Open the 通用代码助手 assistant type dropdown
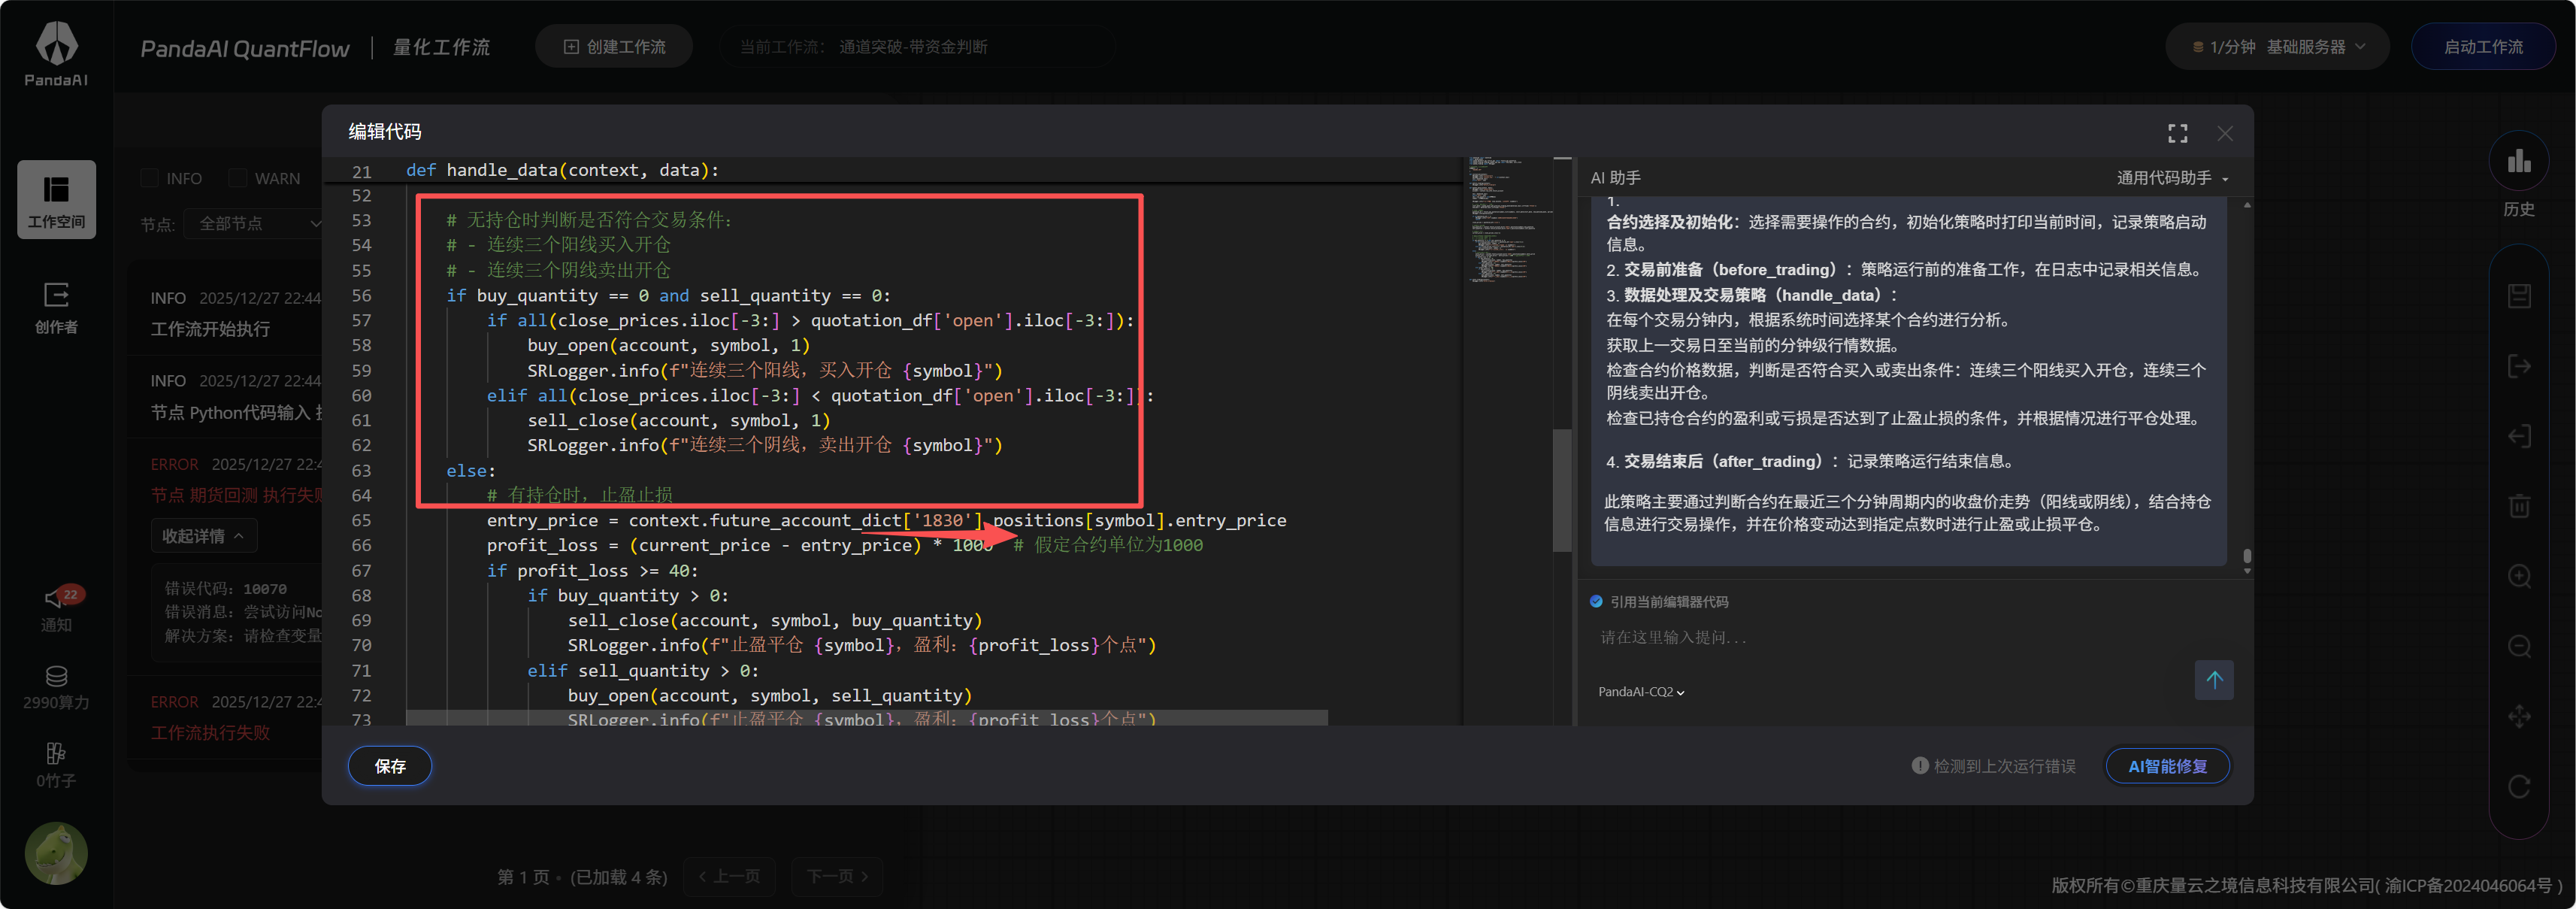 pos(2172,178)
